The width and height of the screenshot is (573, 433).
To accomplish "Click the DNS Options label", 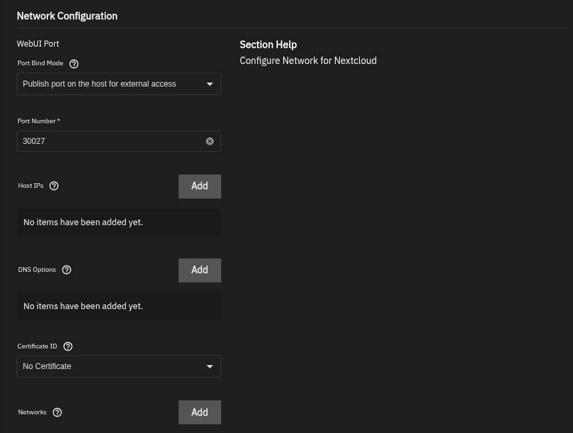I will (x=37, y=270).
